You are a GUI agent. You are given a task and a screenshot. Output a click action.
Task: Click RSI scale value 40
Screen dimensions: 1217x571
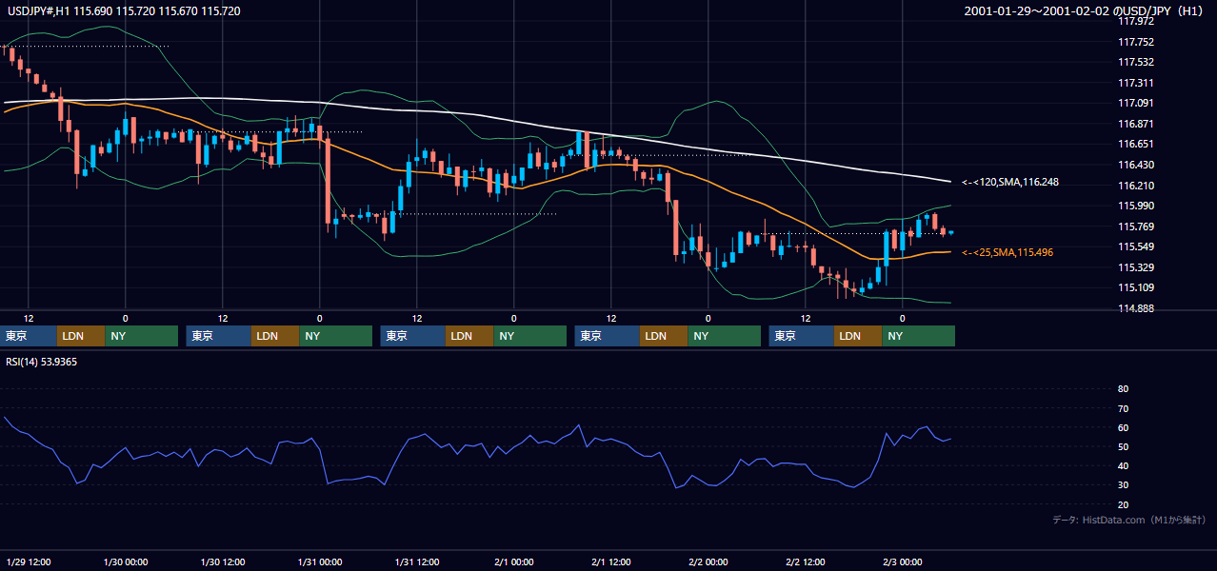click(x=1123, y=465)
